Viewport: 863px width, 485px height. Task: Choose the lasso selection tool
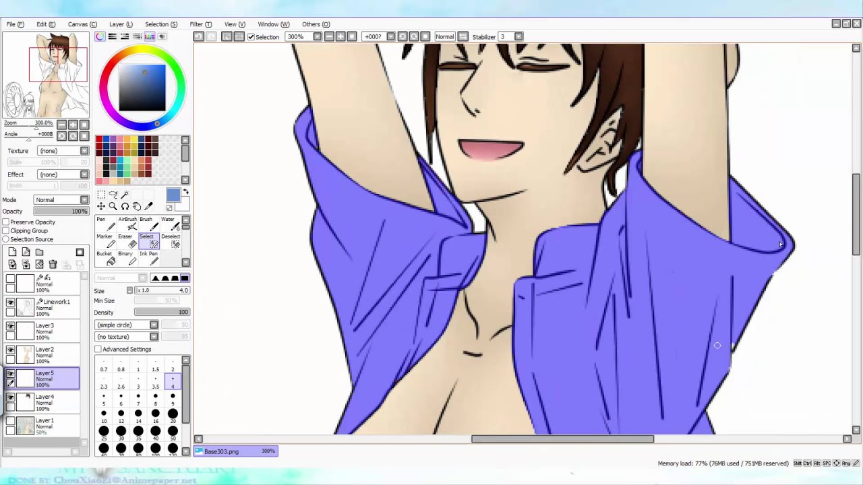(x=113, y=195)
